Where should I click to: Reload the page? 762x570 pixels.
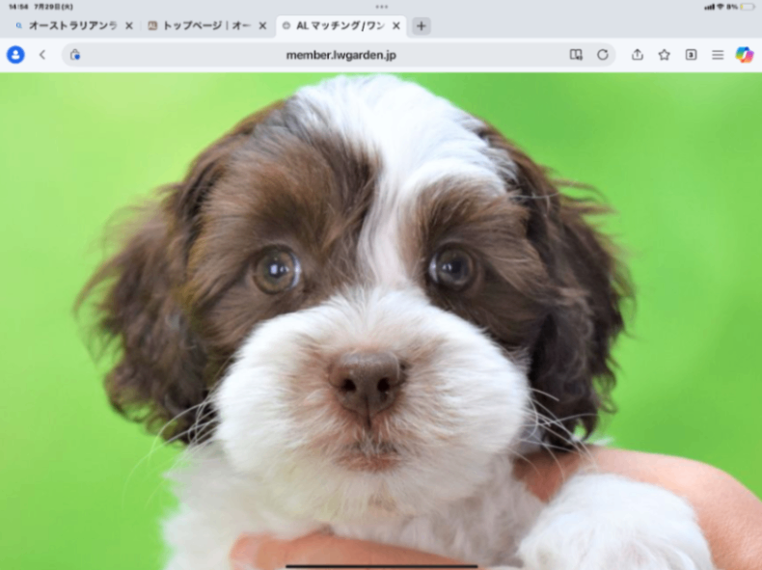603,54
